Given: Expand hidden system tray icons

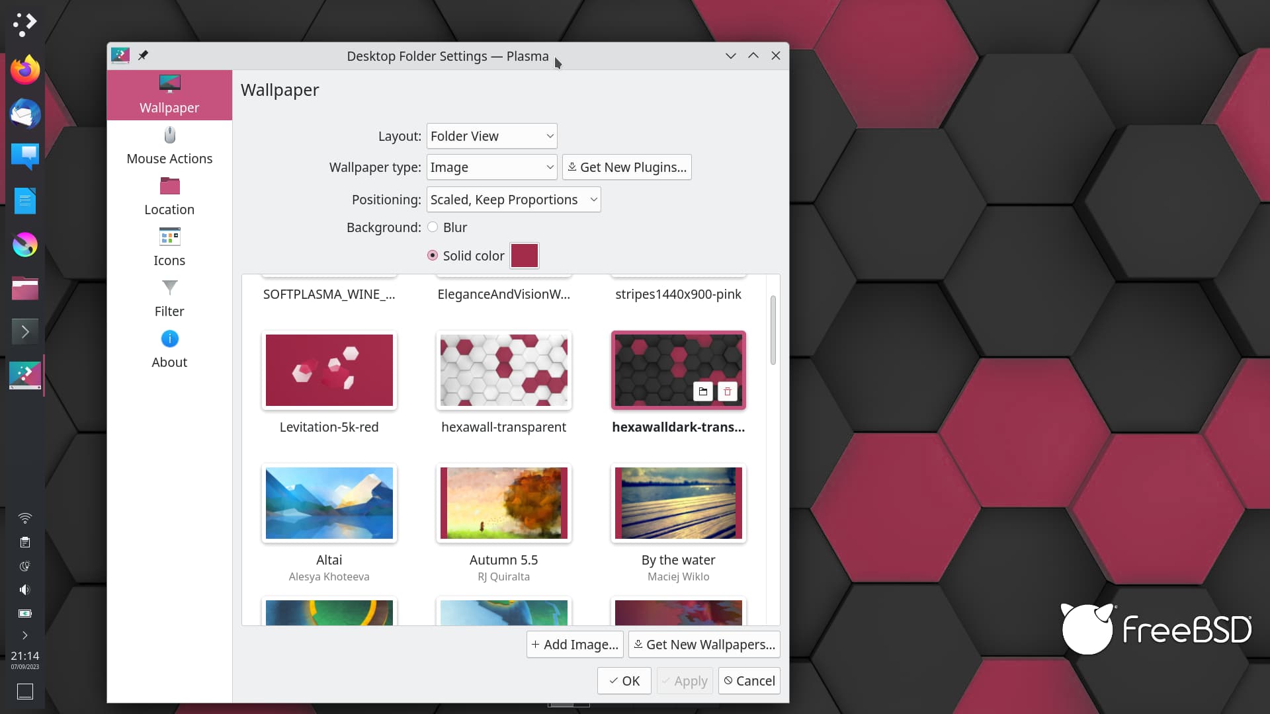Looking at the screenshot, I should (x=25, y=635).
